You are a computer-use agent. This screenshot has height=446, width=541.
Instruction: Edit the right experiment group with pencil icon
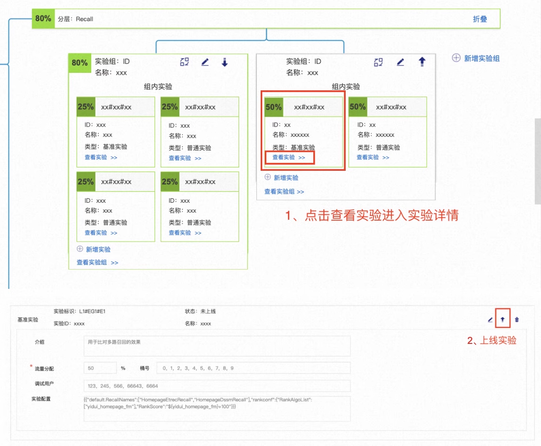point(400,62)
